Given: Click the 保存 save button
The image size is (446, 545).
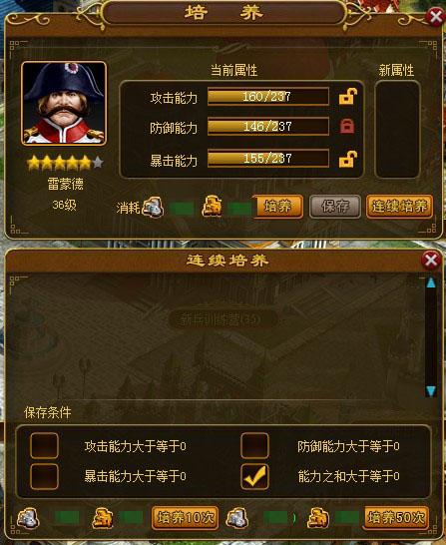Looking at the screenshot, I should (335, 207).
